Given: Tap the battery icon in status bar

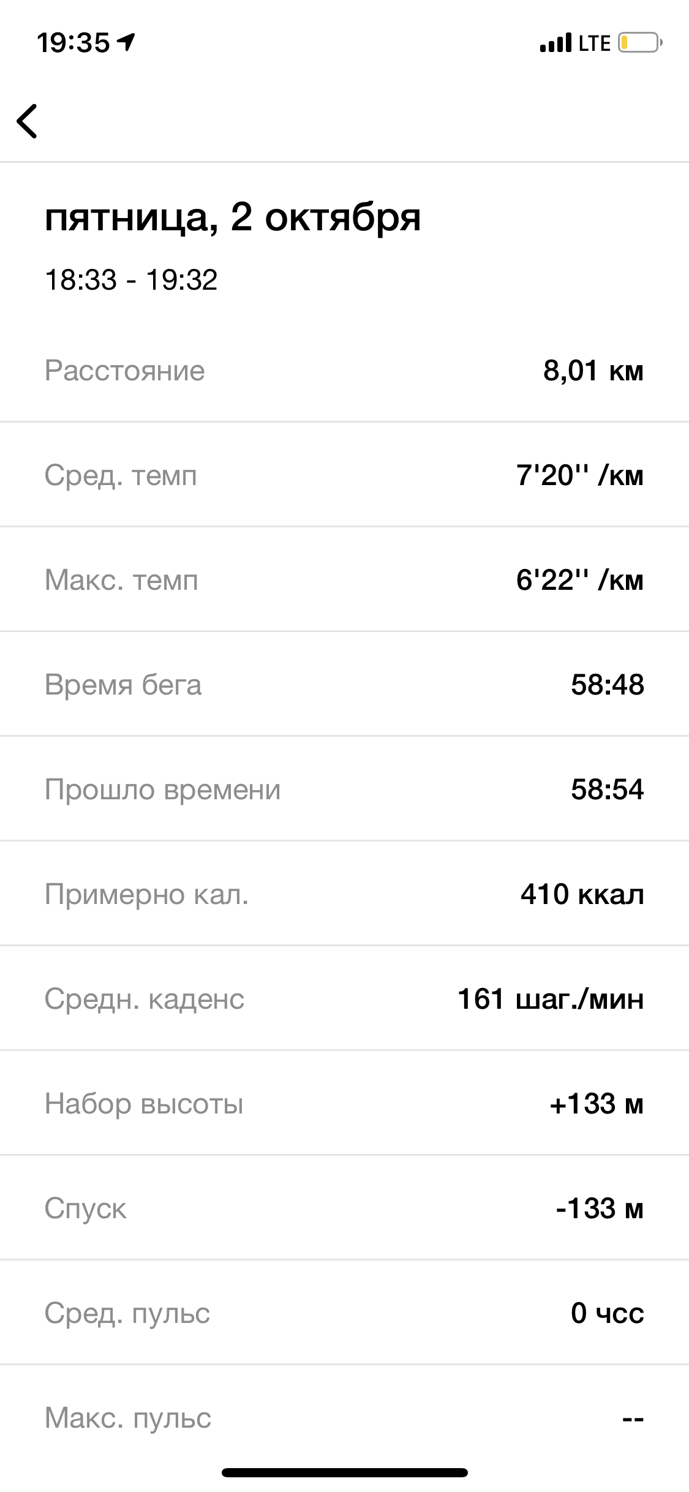Looking at the screenshot, I should (640, 43).
